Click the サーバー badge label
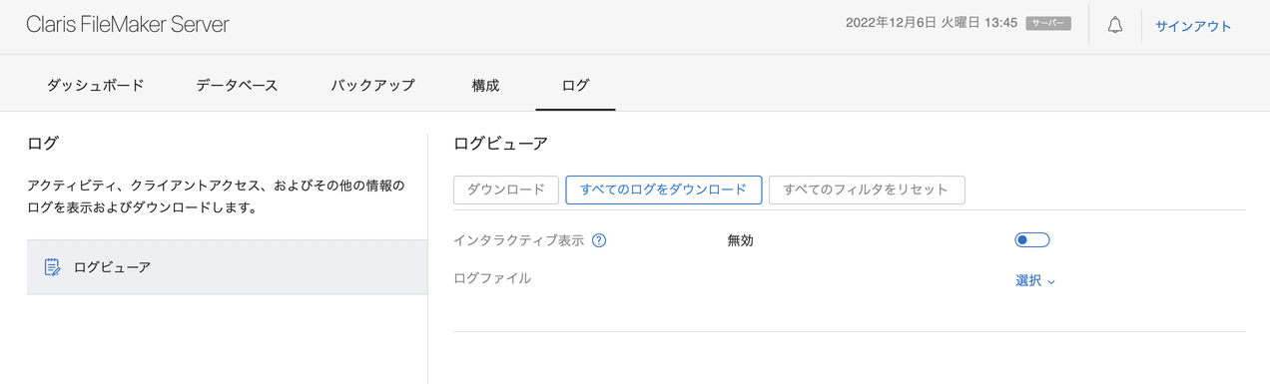Image resolution: width=1270 pixels, height=384 pixels. point(1048,23)
